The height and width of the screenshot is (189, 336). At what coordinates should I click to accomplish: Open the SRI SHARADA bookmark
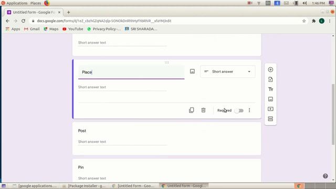pos(141,29)
